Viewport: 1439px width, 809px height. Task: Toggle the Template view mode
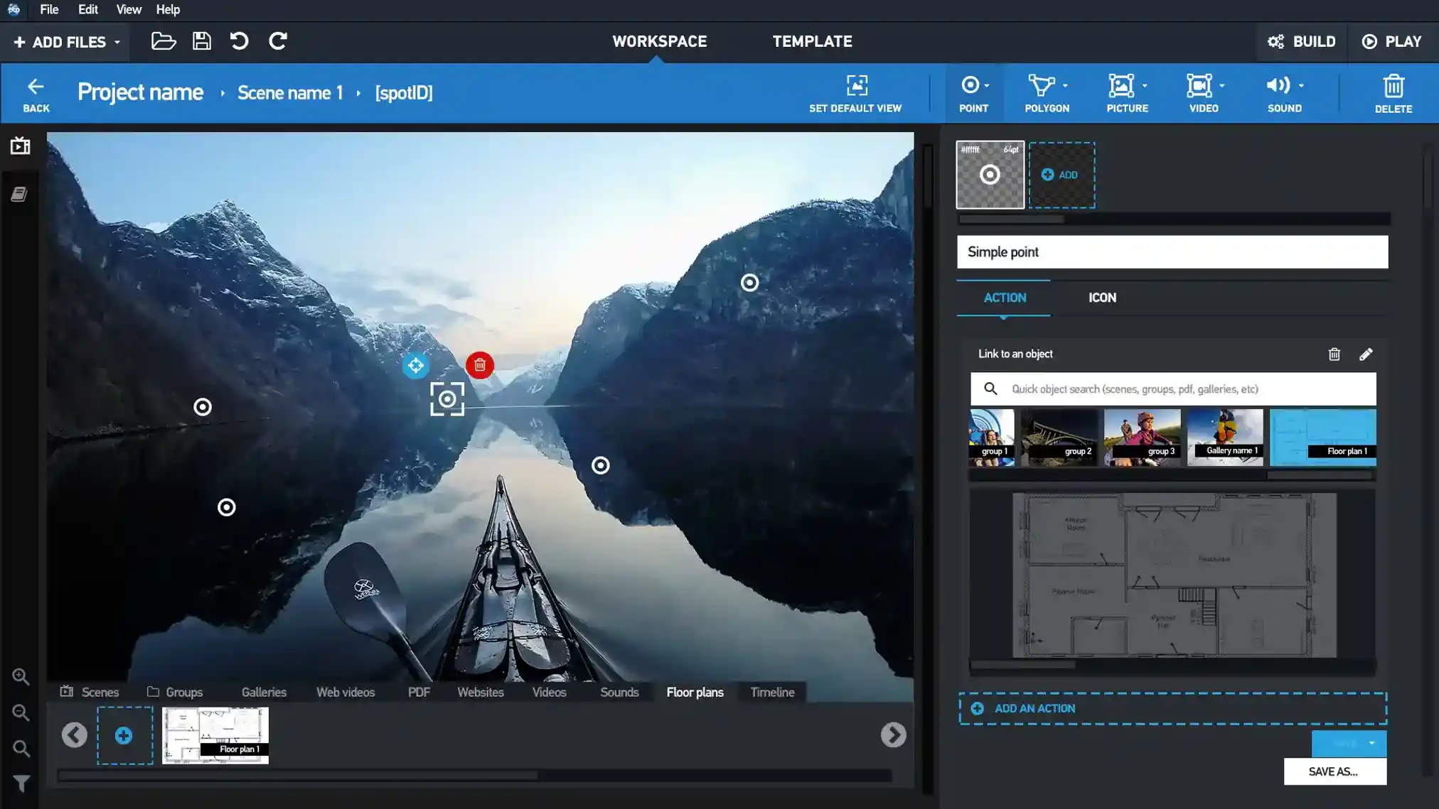813,41
